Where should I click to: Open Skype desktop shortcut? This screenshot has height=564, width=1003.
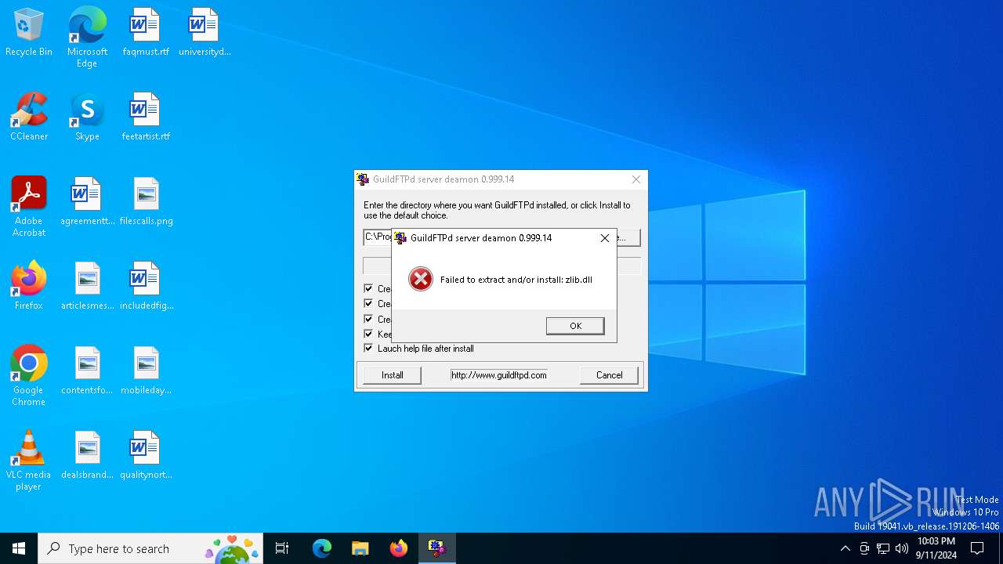click(x=87, y=117)
